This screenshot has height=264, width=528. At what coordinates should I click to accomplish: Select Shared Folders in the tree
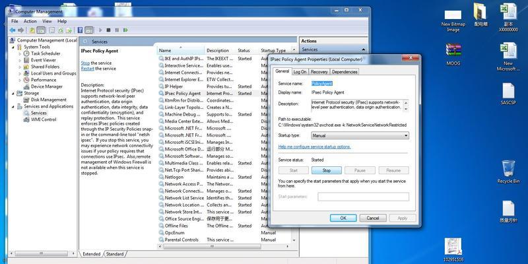pos(45,67)
